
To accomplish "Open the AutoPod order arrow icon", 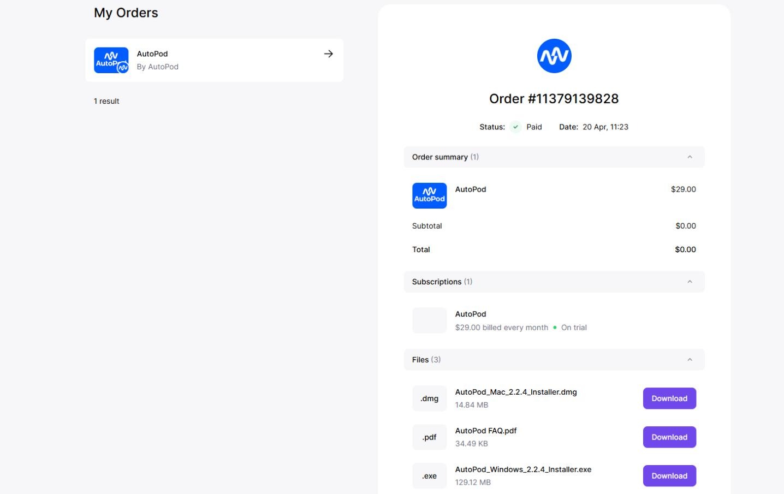I will [x=328, y=53].
